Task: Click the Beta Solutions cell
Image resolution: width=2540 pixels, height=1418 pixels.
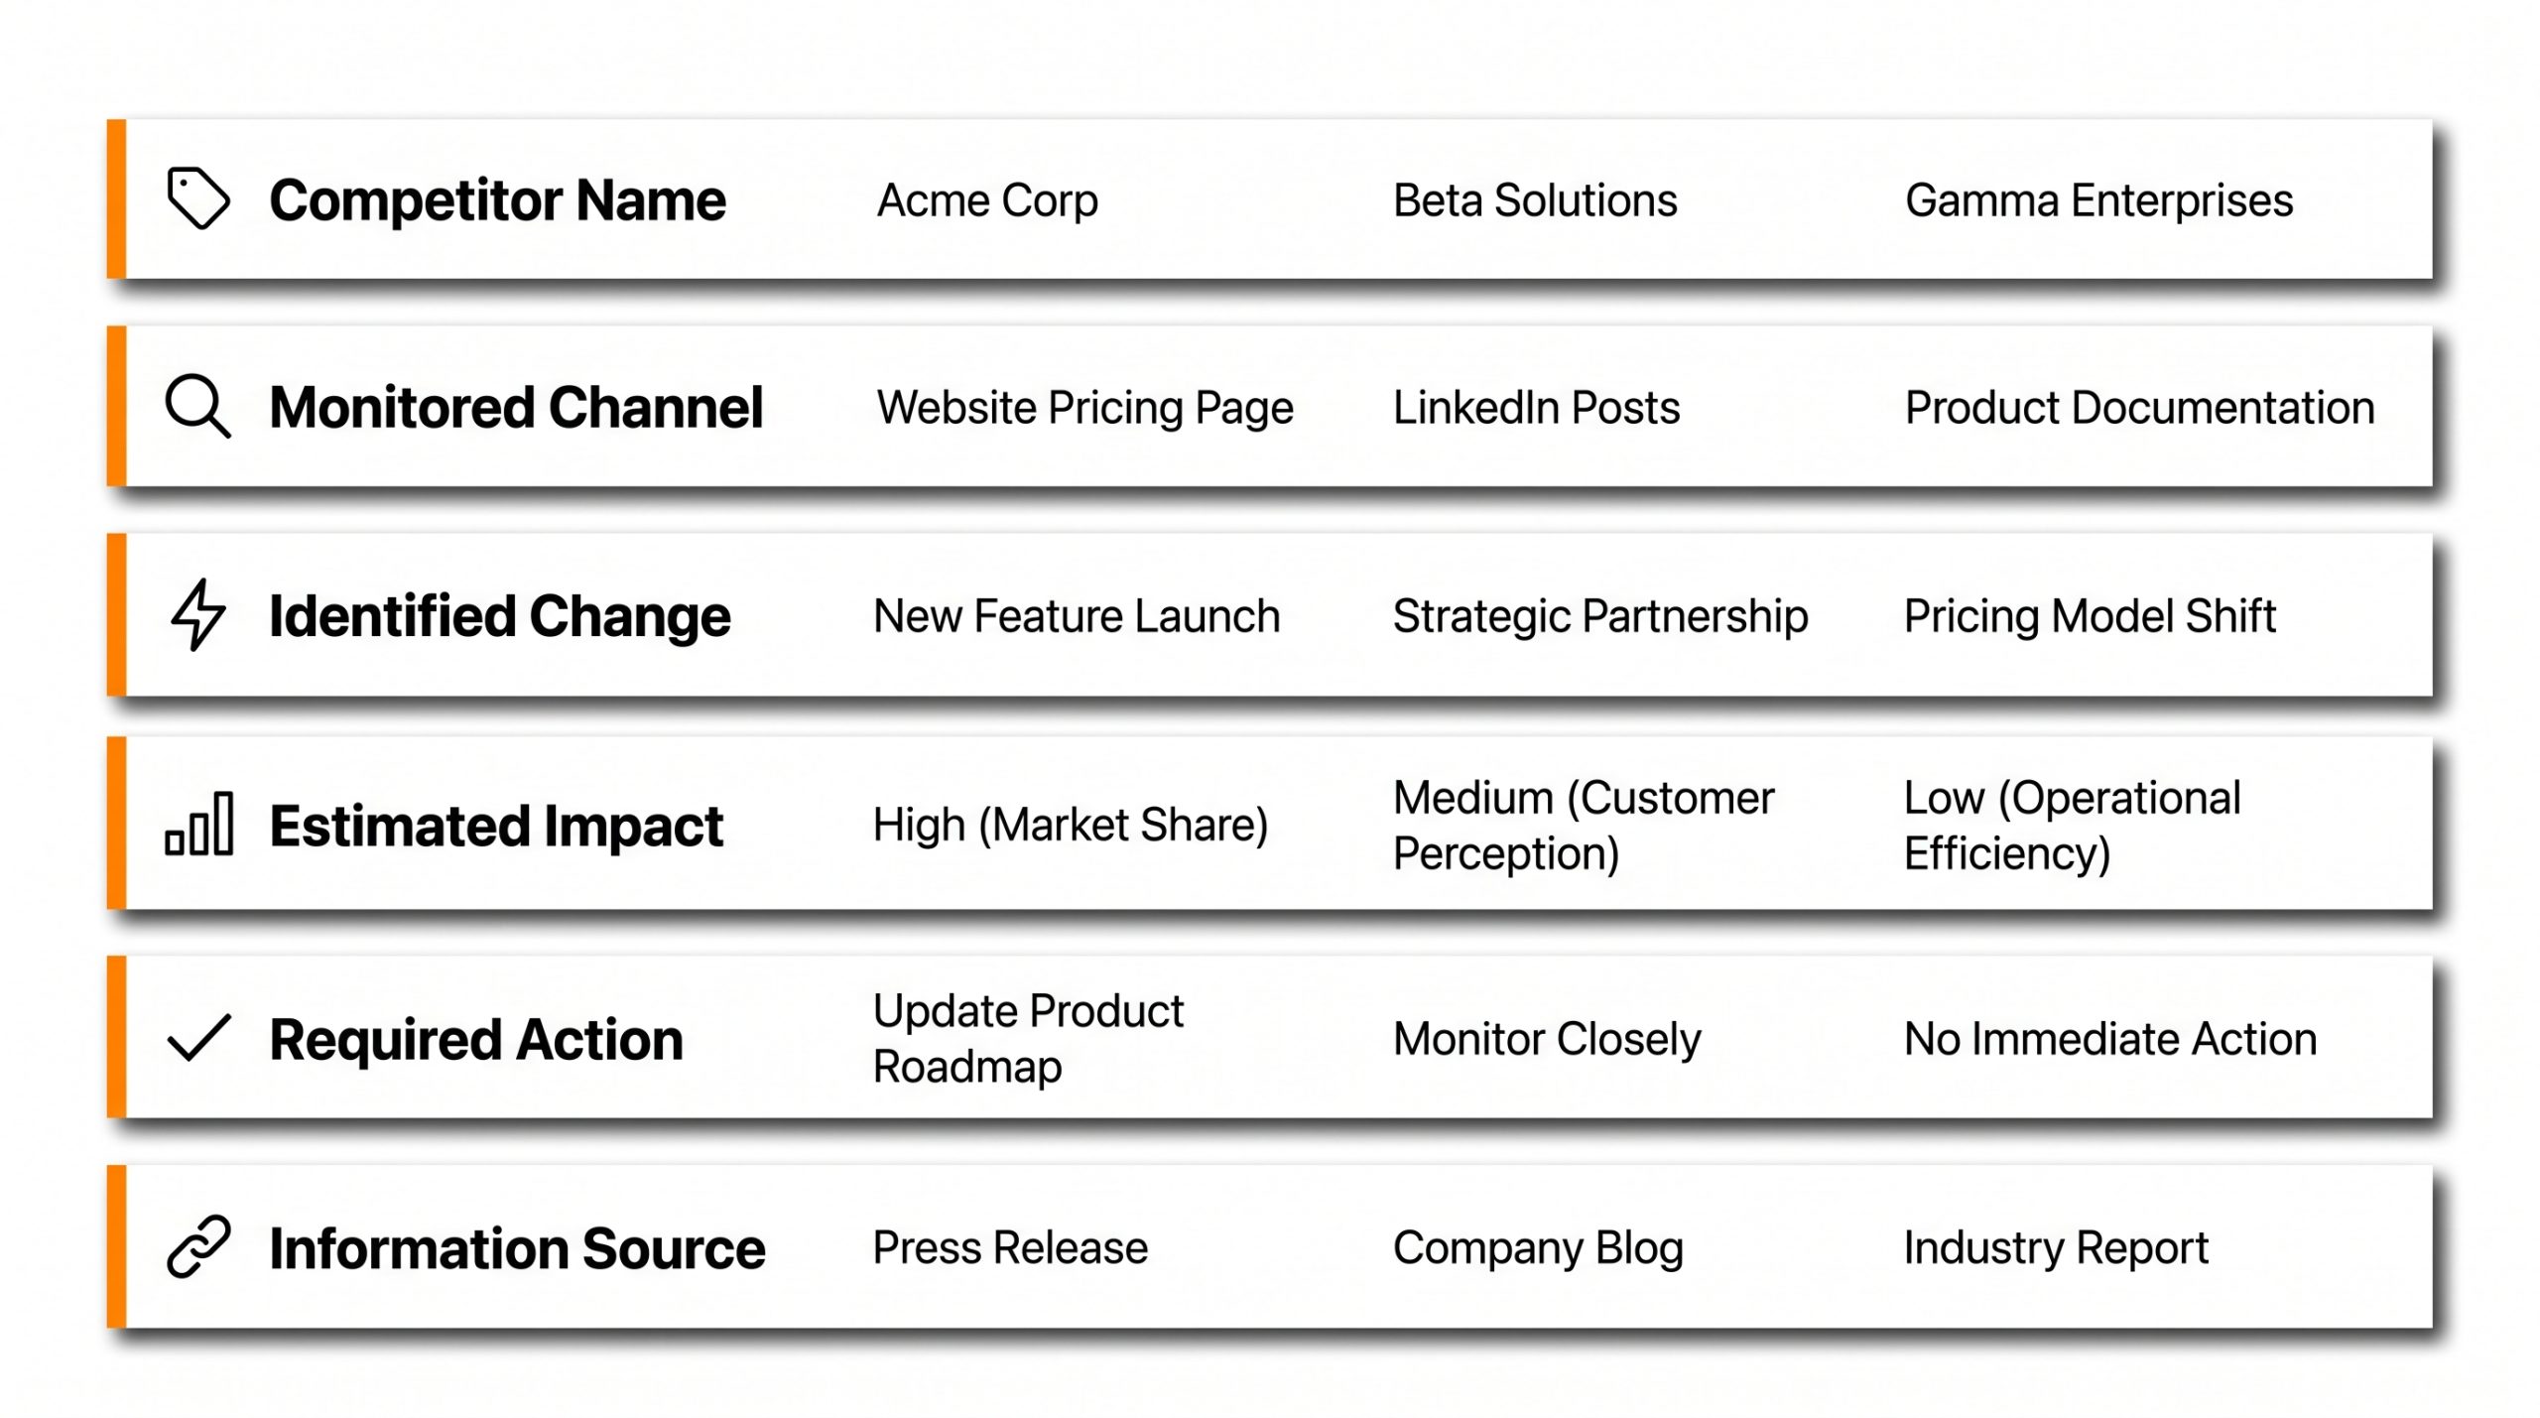Action: (1535, 200)
